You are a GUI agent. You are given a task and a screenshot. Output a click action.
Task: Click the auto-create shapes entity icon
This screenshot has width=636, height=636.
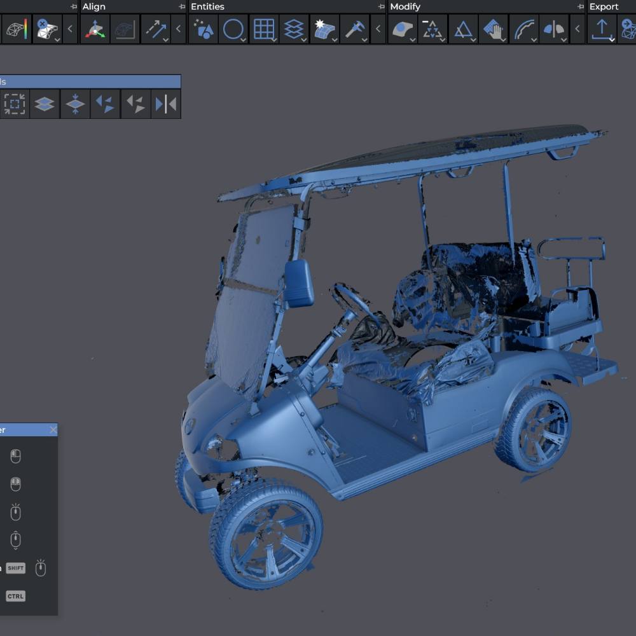point(204,29)
